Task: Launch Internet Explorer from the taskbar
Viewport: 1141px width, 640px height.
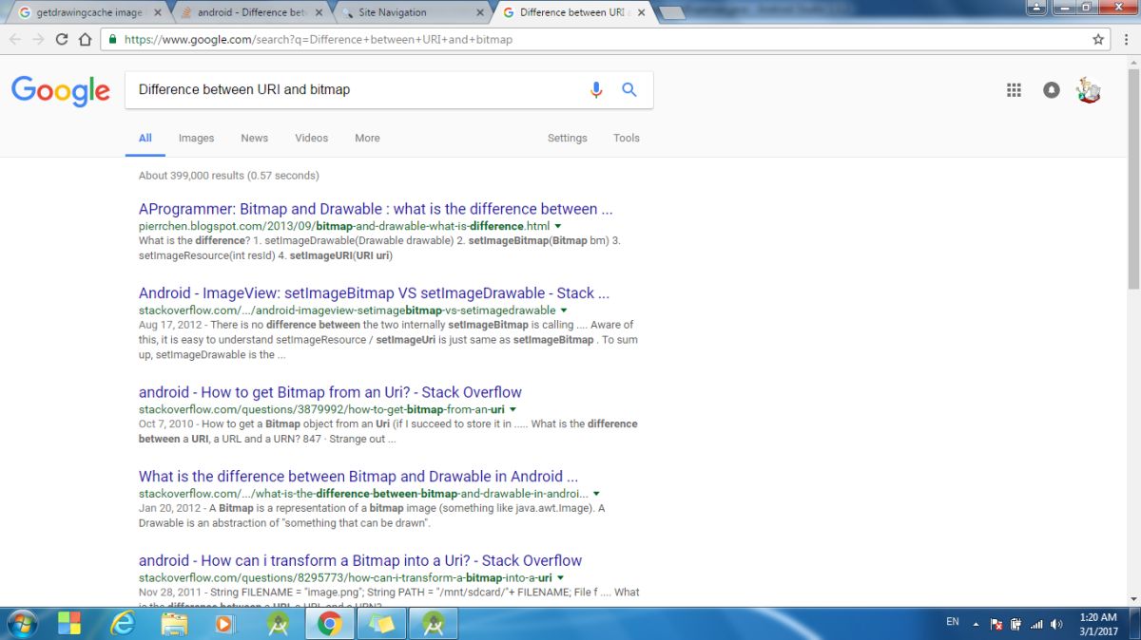Action: pos(123,624)
